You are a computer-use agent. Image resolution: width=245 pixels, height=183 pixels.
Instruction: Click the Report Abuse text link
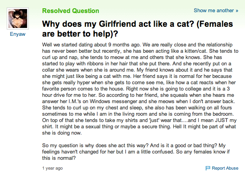(x=225, y=168)
